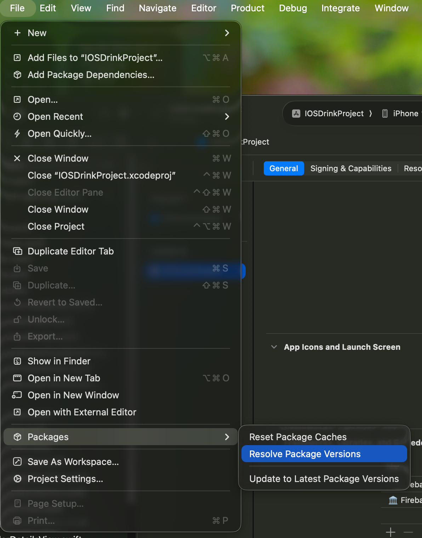
Task: Click the minus button below frameworks list
Action: click(408, 532)
